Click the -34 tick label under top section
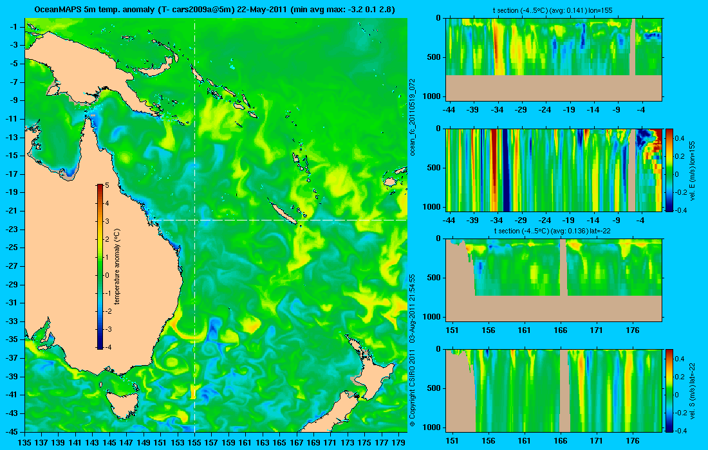Viewport: 708px width, 450px height. [x=497, y=109]
